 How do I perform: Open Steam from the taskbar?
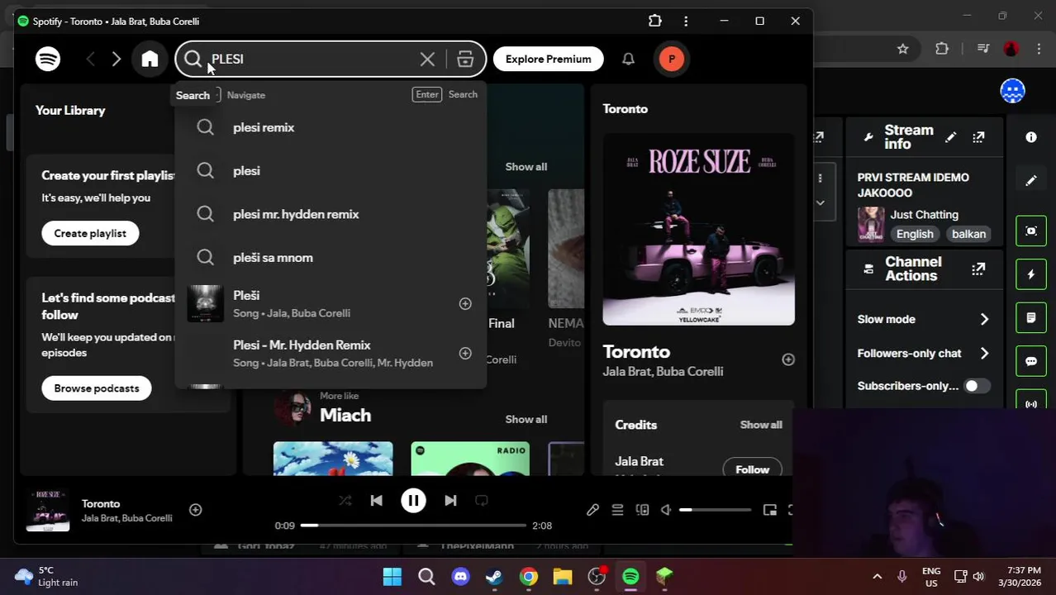[x=494, y=576]
